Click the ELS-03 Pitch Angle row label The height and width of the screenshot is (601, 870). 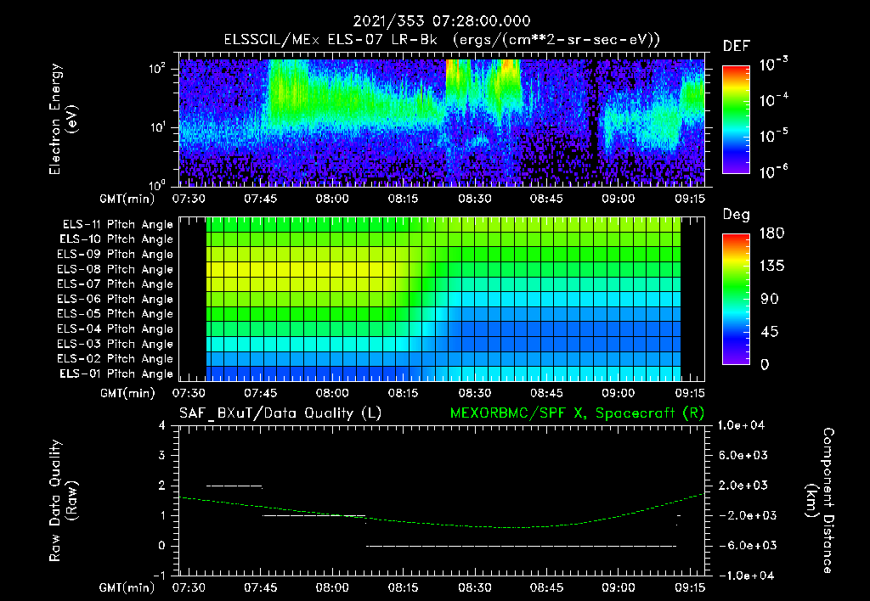pyautogui.click(x=115, y=344)
